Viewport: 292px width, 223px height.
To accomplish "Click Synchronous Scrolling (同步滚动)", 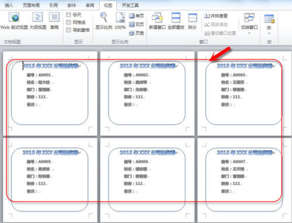I will [215, 24].
